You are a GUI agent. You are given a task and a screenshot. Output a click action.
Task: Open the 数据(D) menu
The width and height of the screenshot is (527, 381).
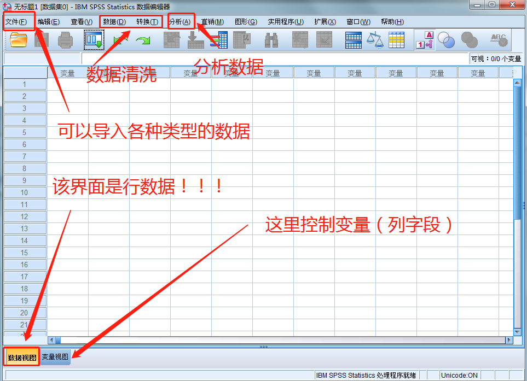(114, 22)
